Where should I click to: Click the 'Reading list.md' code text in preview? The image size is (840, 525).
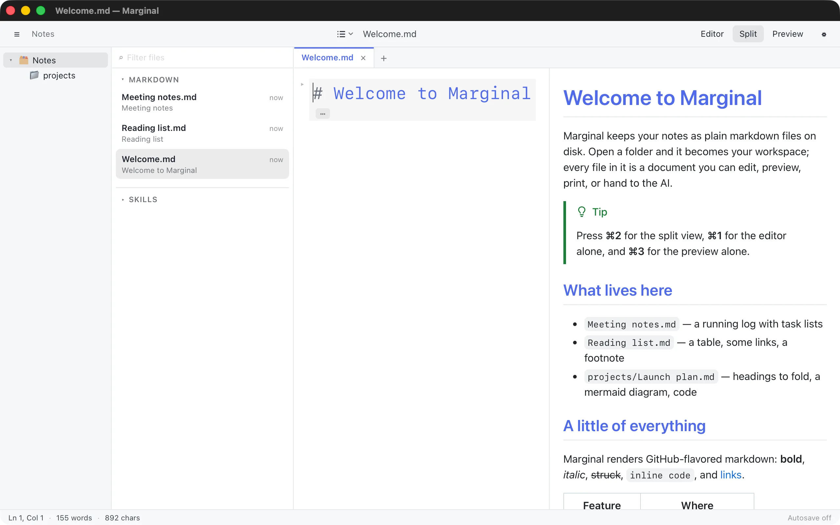point(629,343)
